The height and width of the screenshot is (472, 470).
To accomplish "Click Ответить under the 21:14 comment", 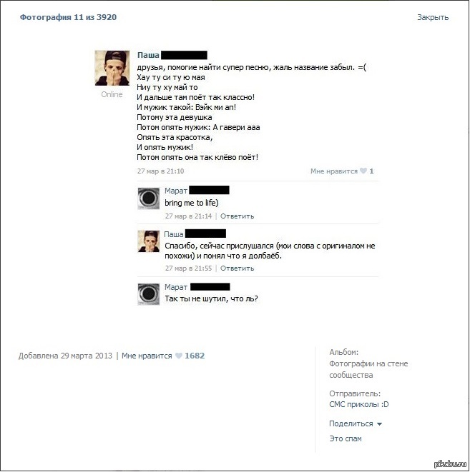I will click(x=237, y=216).
